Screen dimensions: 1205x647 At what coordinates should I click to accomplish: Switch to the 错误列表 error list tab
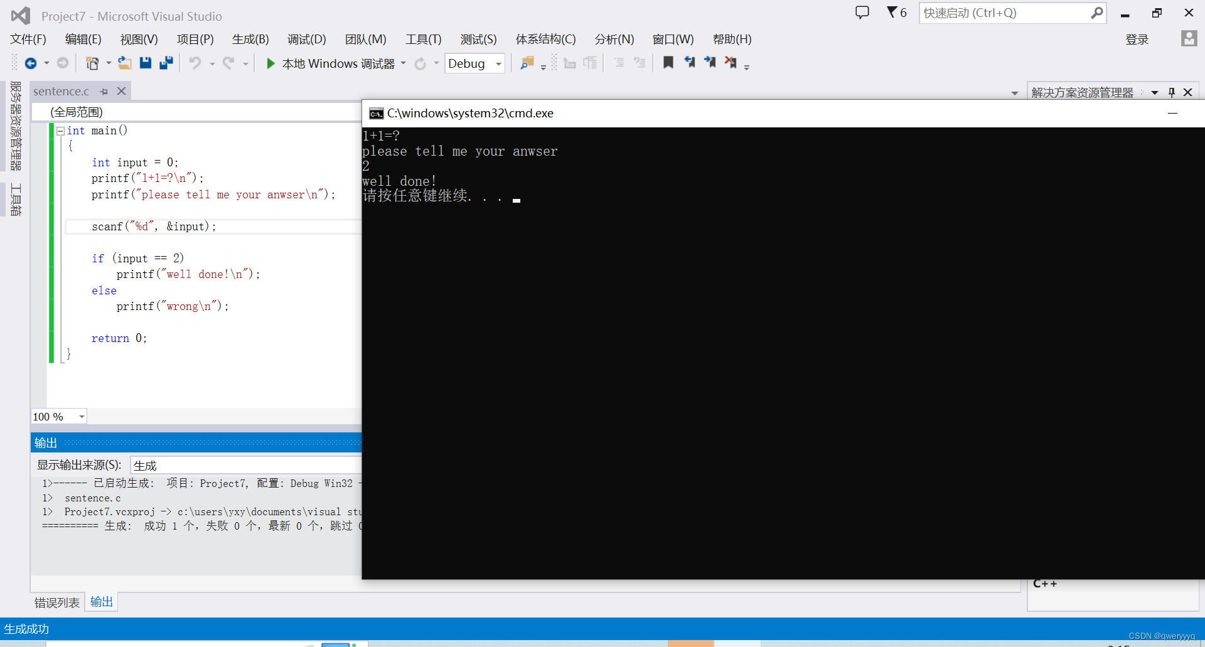click(x=57, y=602)
